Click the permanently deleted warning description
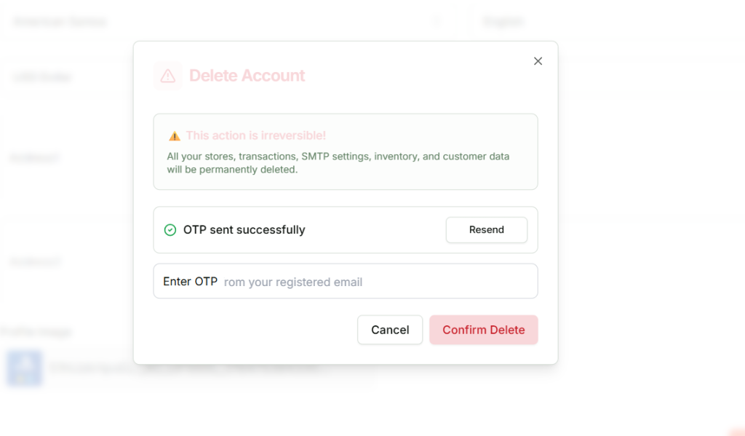Image resolution: width=745 pixels, height=436 pixels. pos(338,163)
